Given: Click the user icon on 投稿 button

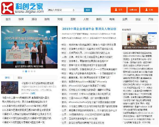Looking at the screenshot, I should tap(146, 10).
